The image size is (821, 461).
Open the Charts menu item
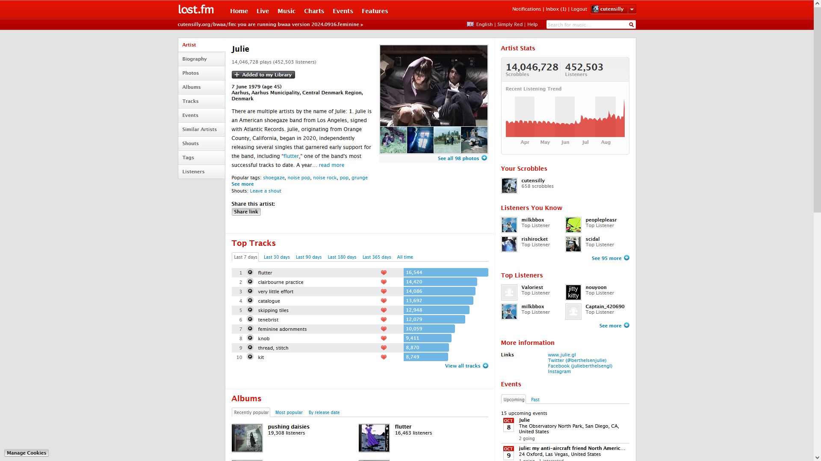point(313,11)
